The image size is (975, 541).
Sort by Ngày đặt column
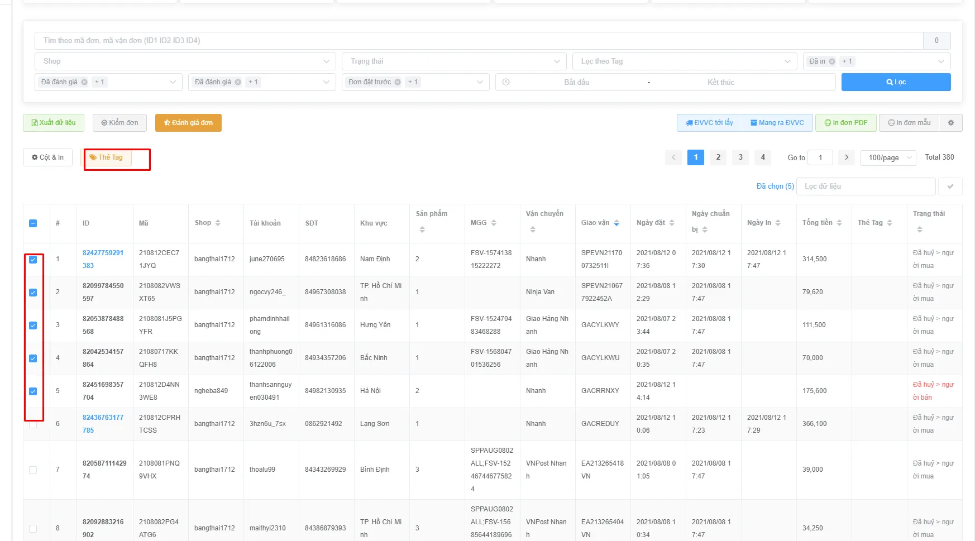pyautogui.click(x=672, y=223)
